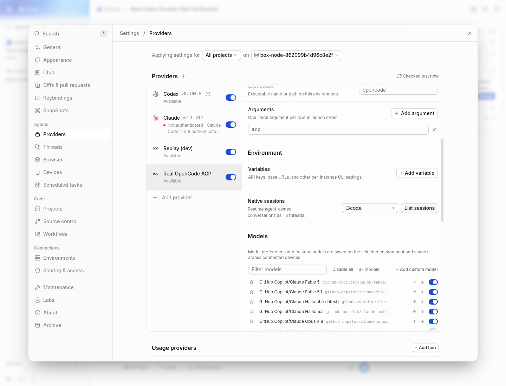Star the GitHub Copilot/Claude Fable 5 model

pos(252,282)
